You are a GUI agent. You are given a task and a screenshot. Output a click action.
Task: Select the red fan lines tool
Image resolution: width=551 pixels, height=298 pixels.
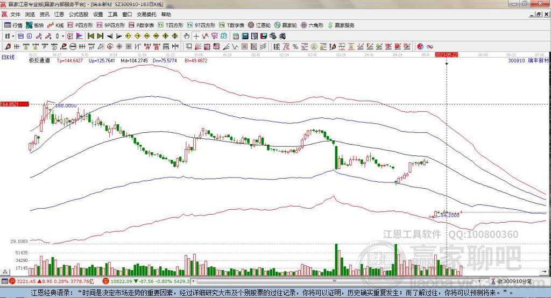pyautogui.click(x=198, y=46)
